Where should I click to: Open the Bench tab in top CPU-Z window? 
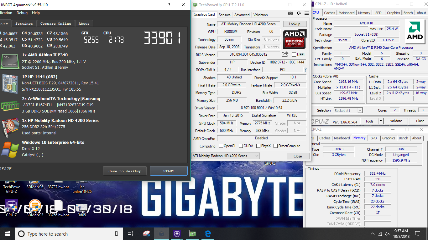pos(408,13)
